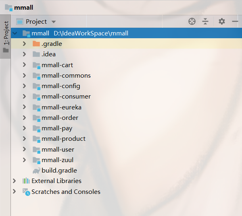Click the Project view window icon

[20, 22]
